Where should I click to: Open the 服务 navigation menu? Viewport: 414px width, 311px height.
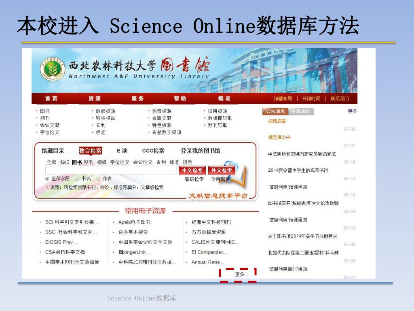(137, 98)
